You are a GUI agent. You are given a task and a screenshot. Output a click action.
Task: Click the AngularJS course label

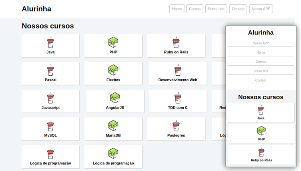(115, 108)
